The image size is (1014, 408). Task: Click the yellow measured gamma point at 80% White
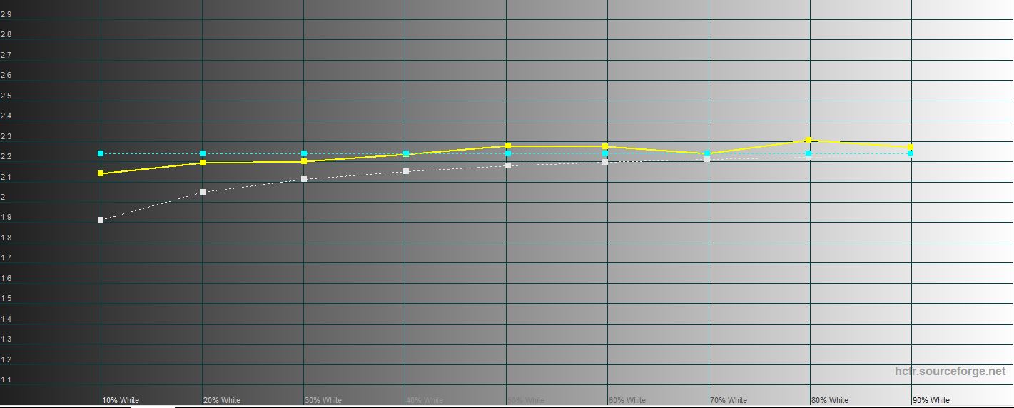[808, 140]
